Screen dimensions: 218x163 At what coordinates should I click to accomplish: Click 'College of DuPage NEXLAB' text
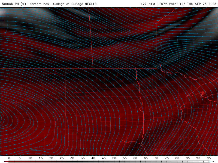[75, 4]
